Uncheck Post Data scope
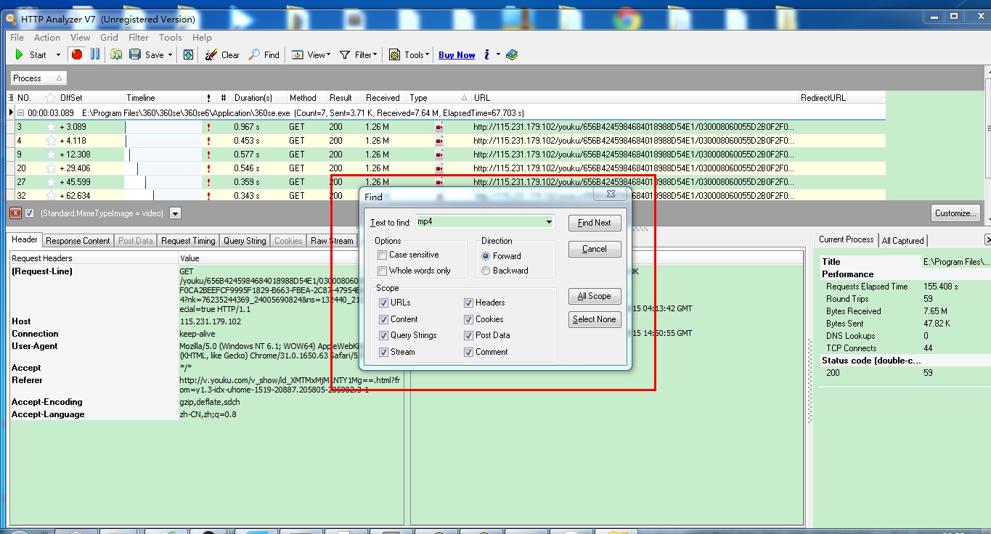 point(469,335)
